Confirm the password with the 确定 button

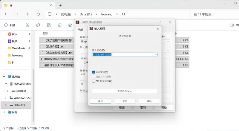point(100,101)
